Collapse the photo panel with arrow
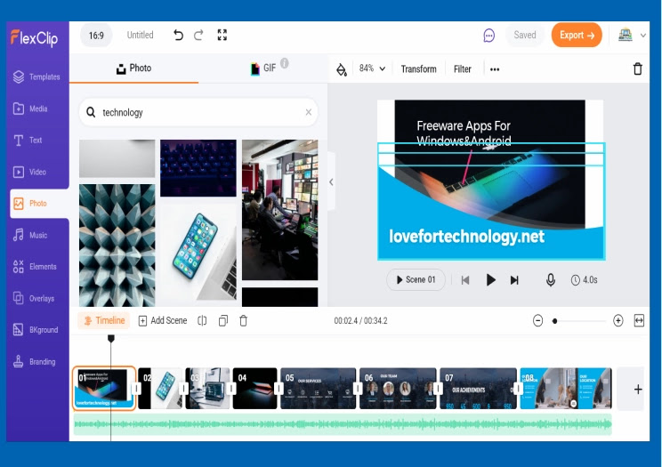The image size is (662, 467). pos(331,182)
